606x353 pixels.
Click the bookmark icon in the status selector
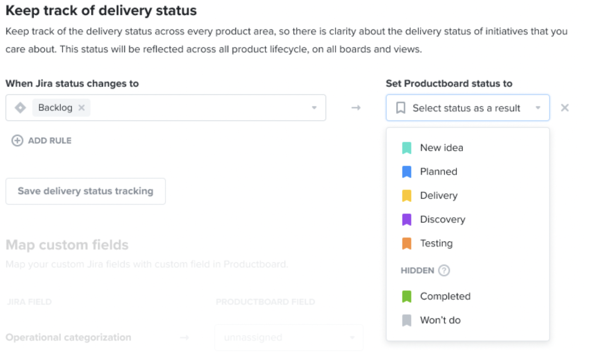click(400, 108)
